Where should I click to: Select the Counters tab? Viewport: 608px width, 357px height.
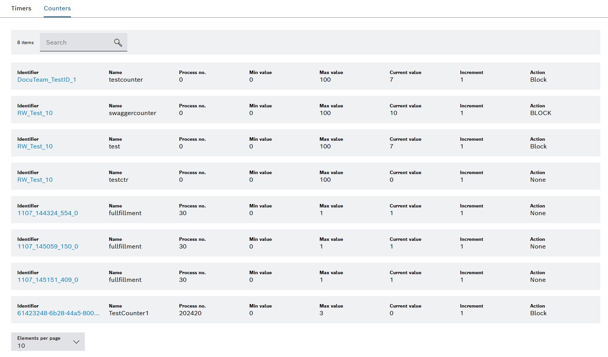point(57,8)
